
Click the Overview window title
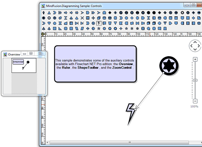point(14,54)
